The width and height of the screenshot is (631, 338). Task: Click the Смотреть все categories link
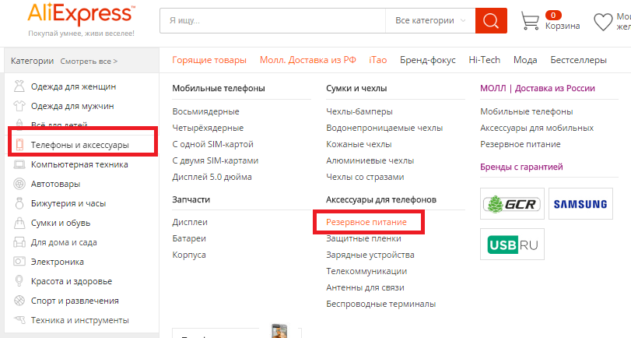(89, 62)
